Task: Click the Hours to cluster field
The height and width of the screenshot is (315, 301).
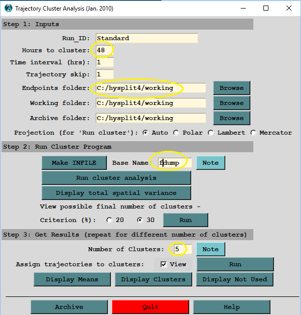Action: [x=104, y=50]
